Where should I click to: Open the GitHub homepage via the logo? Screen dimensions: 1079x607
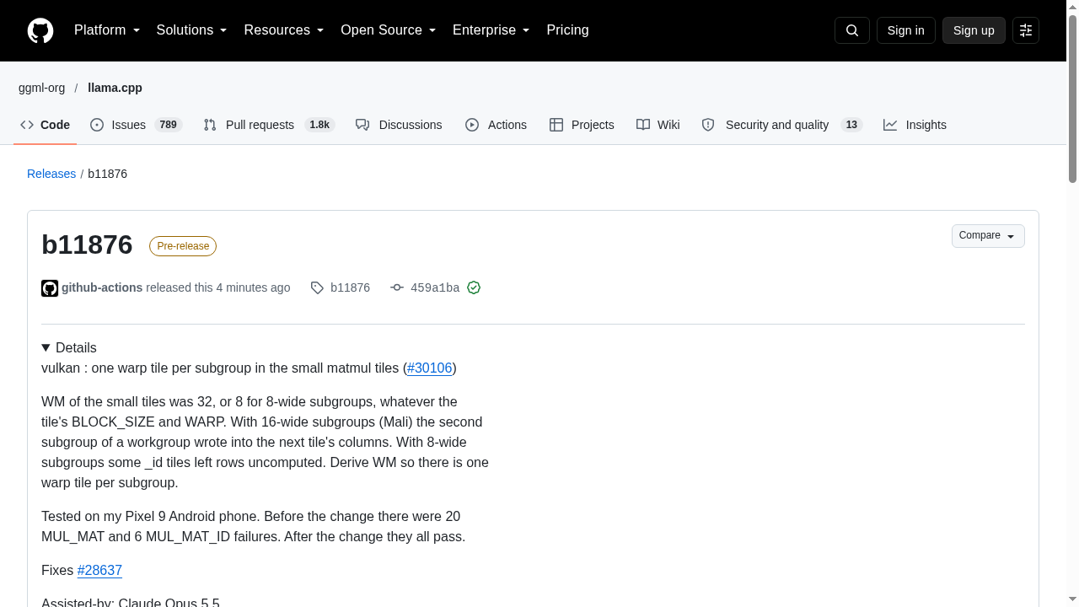point(40,30)
